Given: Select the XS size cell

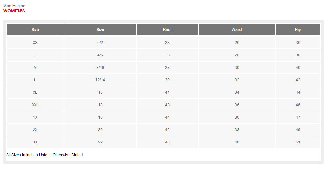Looking at the screenshot, I should tap(35, 43).
